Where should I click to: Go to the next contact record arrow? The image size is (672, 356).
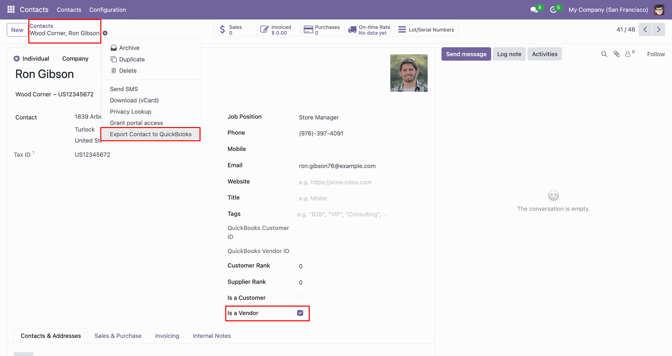coord(658,29)
